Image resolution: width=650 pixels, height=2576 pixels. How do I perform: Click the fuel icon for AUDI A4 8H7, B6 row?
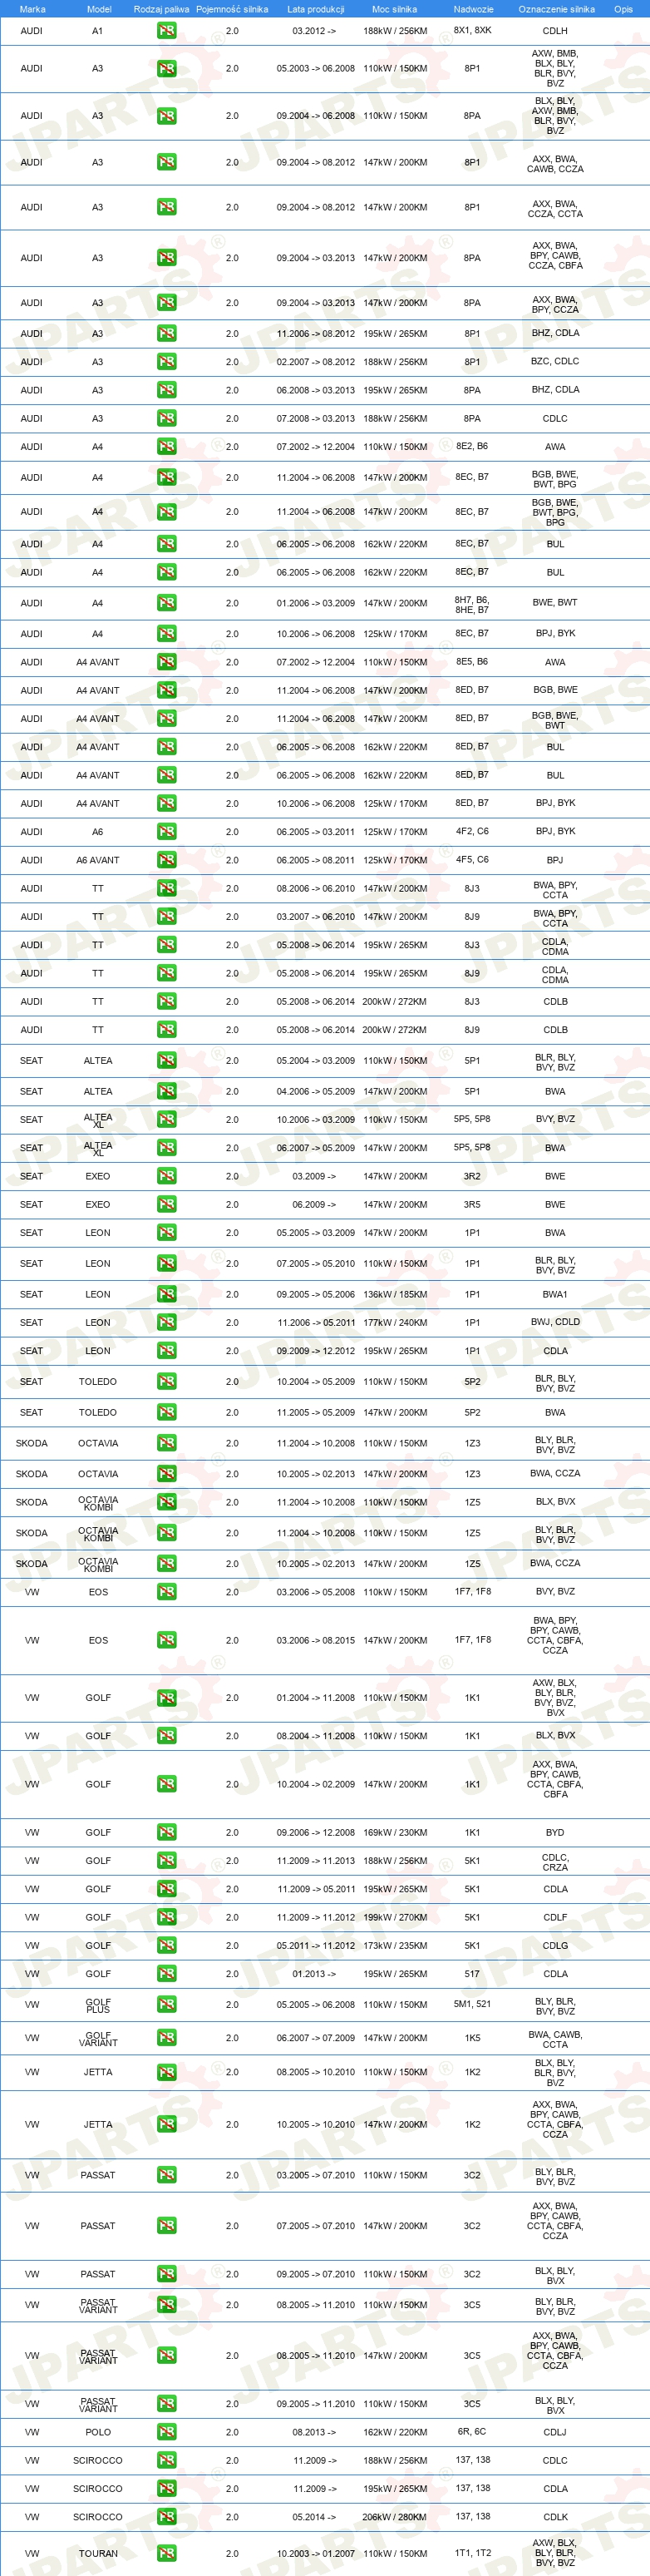point(166,603)
